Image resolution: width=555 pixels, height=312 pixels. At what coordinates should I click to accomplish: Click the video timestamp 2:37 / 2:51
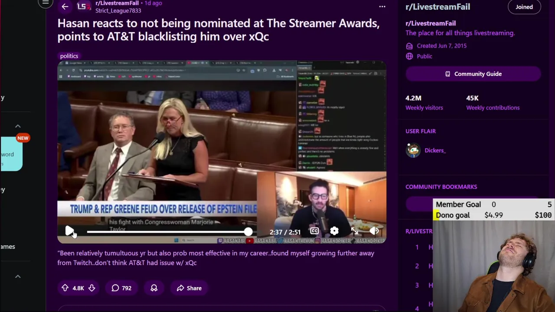[x=285, y=232]
